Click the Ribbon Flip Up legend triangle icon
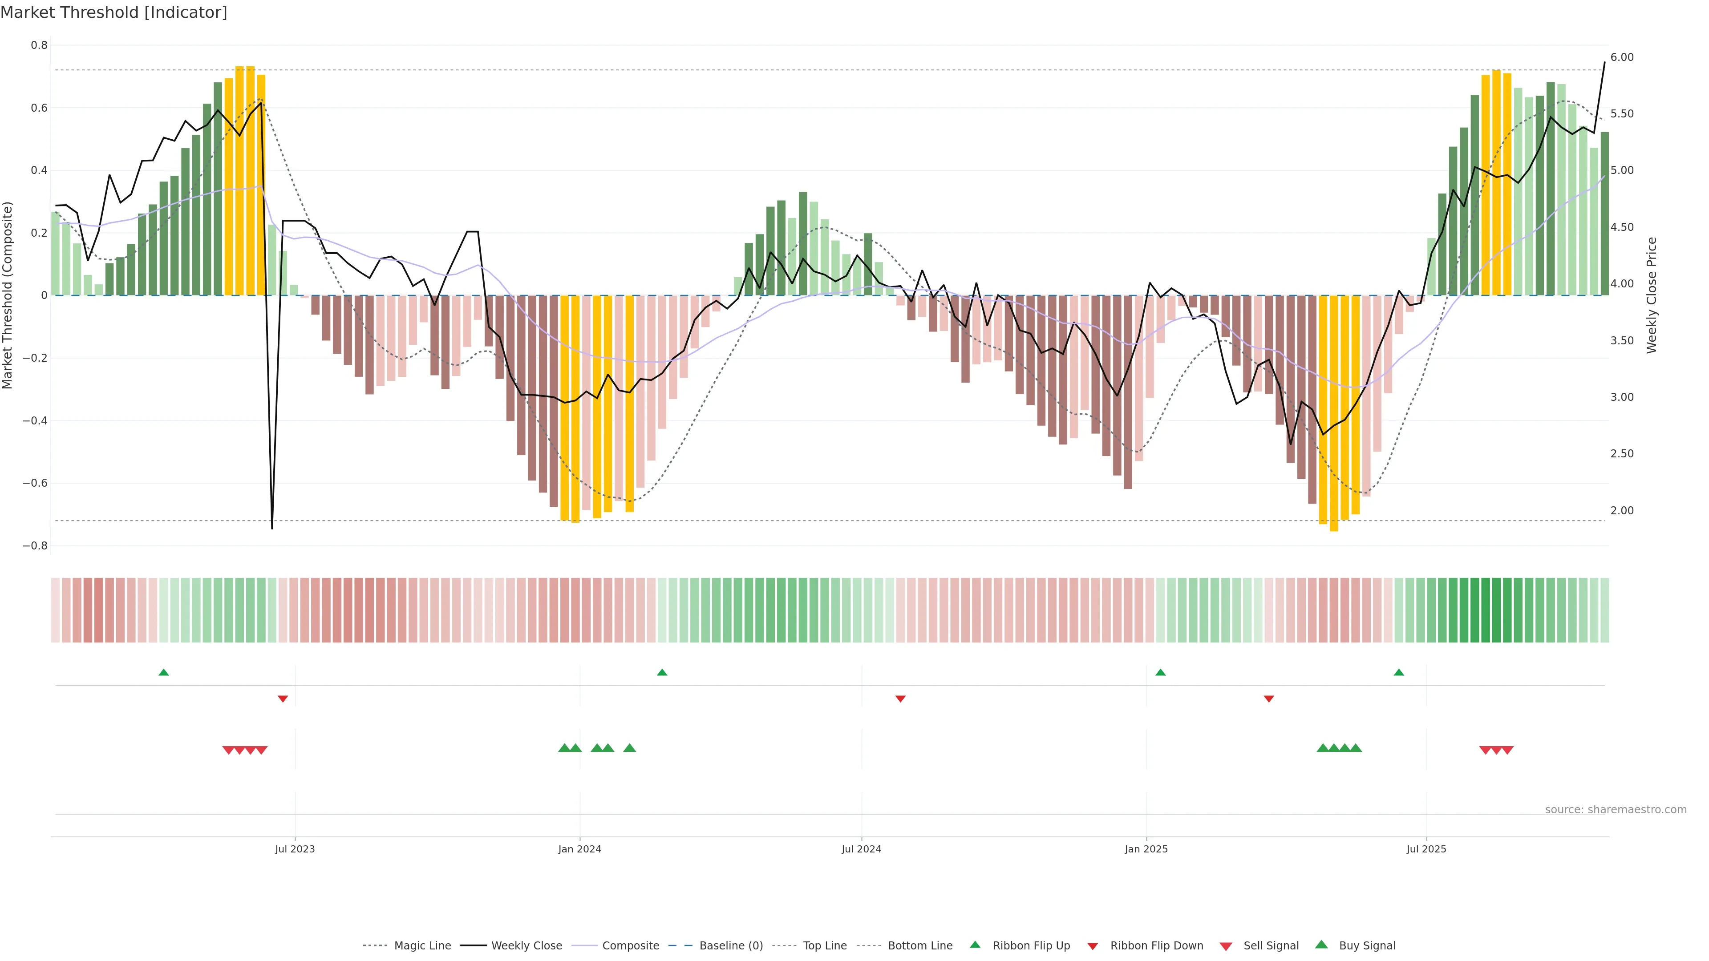Viewport: 1709px width, 961px height. (x=975, y=945)
